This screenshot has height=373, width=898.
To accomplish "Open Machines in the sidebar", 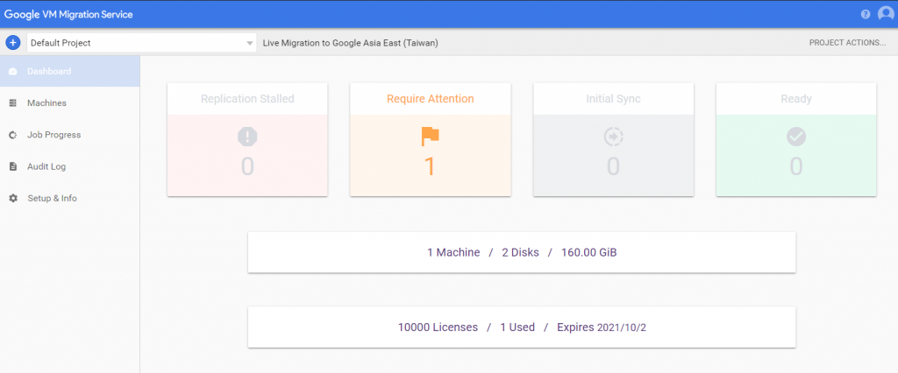I will (70, 103).
